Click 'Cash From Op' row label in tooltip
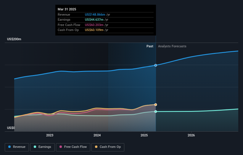 pos(68,30)
